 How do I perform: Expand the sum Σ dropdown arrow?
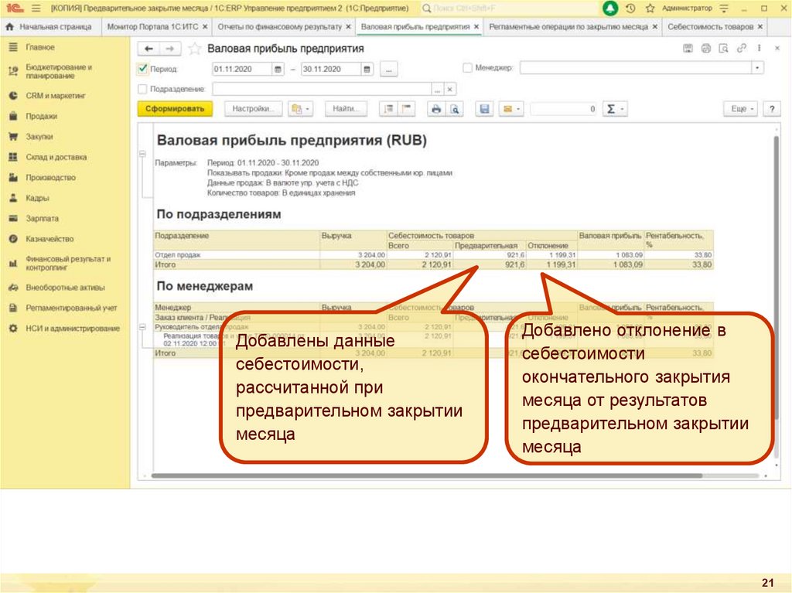coord(622,109)
